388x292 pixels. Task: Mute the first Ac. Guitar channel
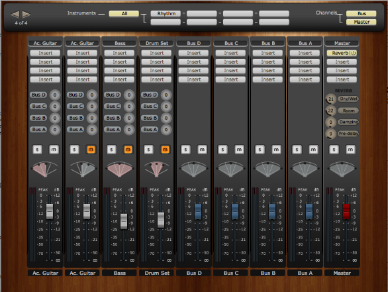click(x=54, y=150)
